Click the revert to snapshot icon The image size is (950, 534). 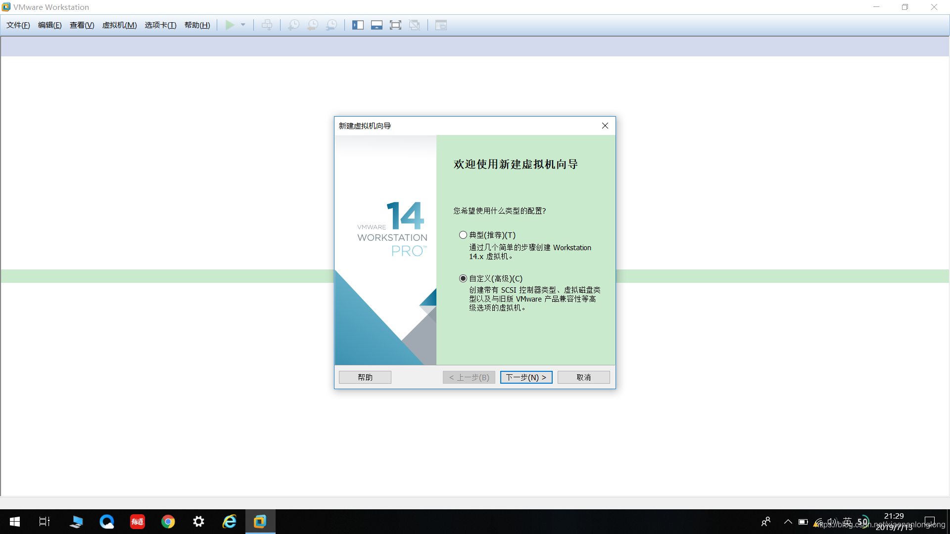point(312,25)
